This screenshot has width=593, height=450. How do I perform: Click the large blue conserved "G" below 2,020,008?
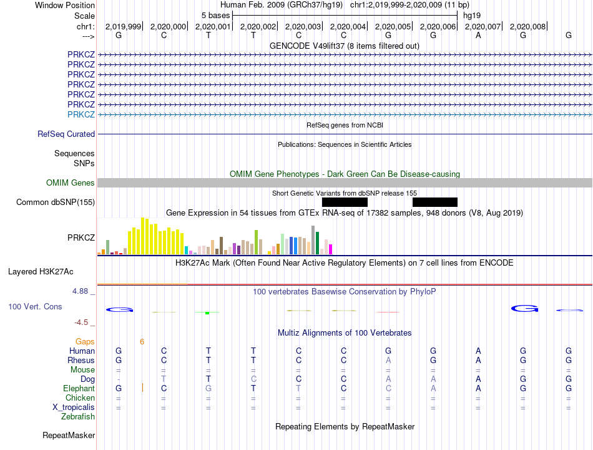point(524,309)
